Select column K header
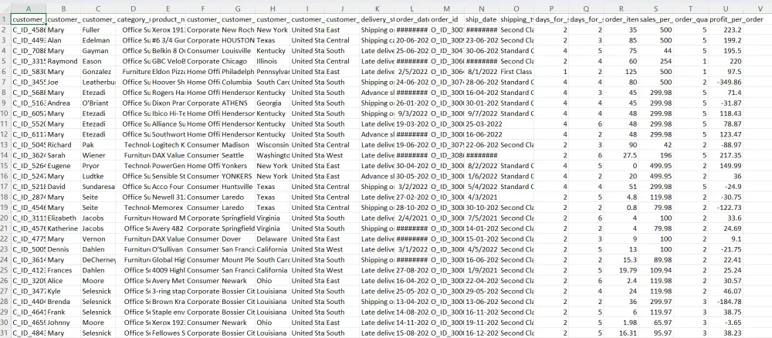 (x=378, y=8)
